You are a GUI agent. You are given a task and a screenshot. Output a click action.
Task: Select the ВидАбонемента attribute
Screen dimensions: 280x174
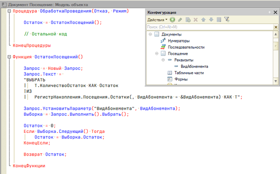[x=194, y=66]
